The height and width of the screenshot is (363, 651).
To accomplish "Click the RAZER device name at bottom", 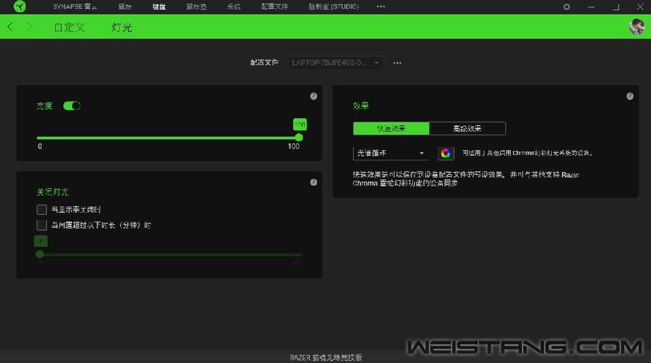I will coord(326,357).
